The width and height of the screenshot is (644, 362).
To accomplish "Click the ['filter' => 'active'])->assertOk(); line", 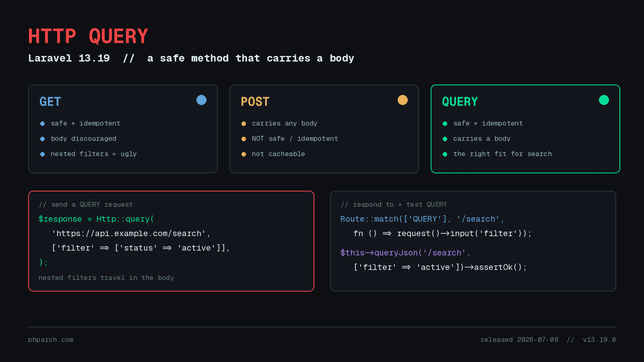I will click(x=440, y=267).
